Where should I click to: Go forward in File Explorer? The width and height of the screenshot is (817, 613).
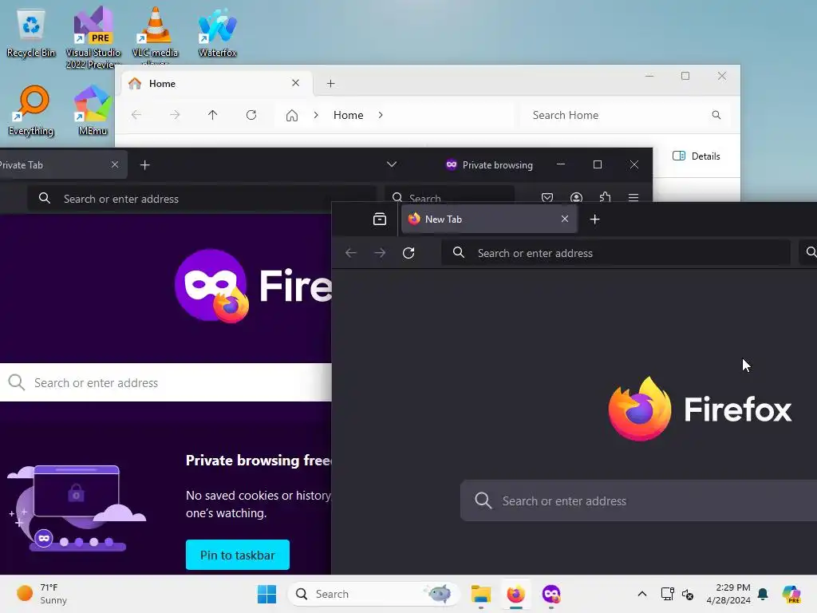[x=175, y=115]
